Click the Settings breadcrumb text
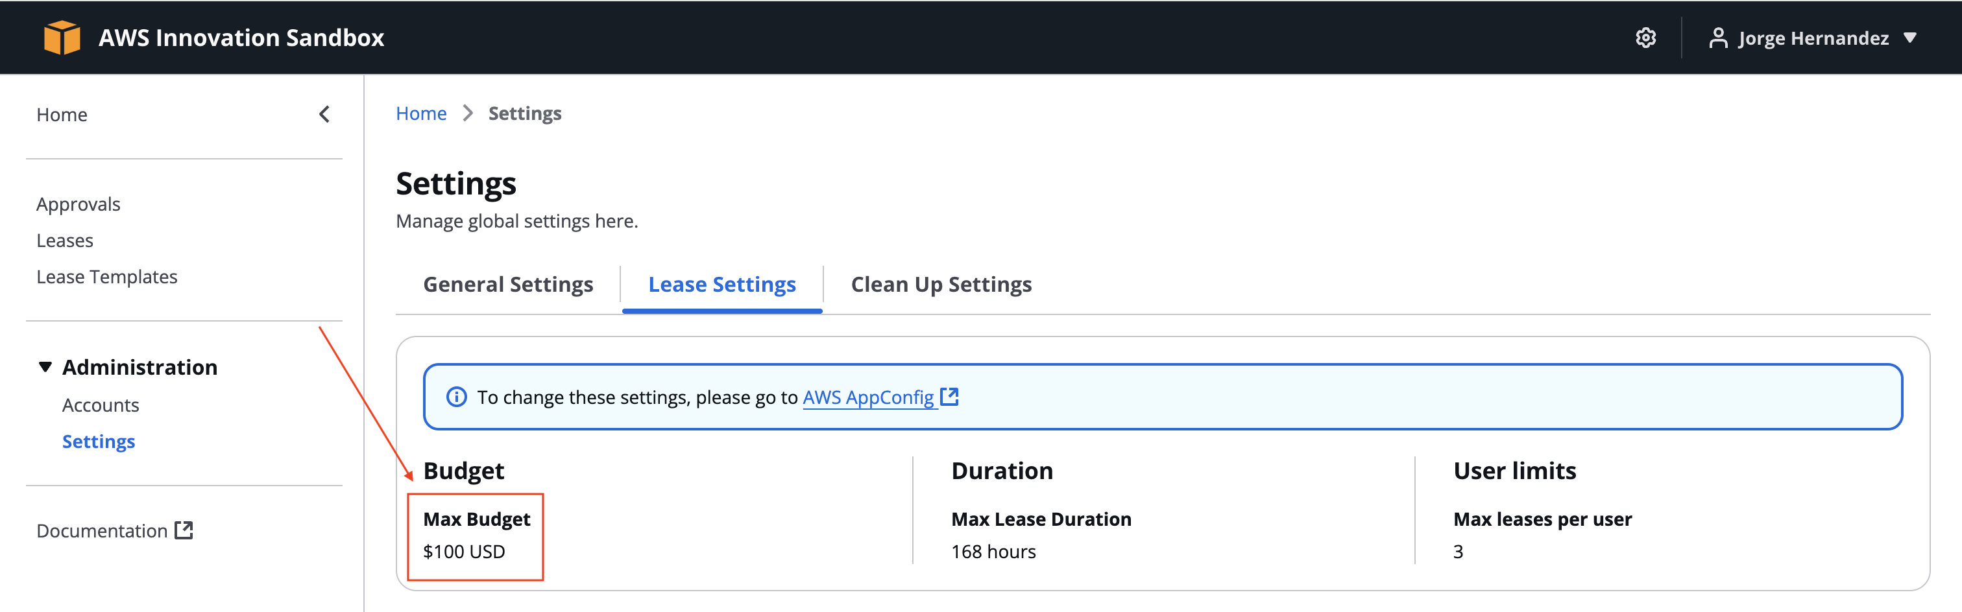The image size is (1962, 612). pos(525,113)
